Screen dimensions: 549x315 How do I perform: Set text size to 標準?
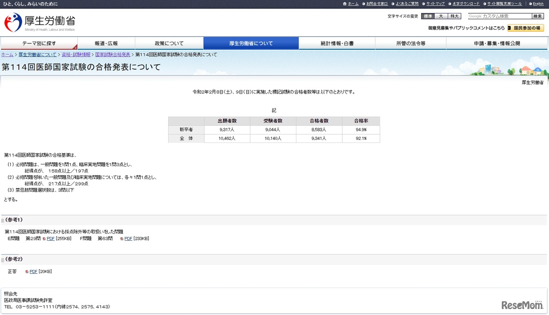[427, 16]
